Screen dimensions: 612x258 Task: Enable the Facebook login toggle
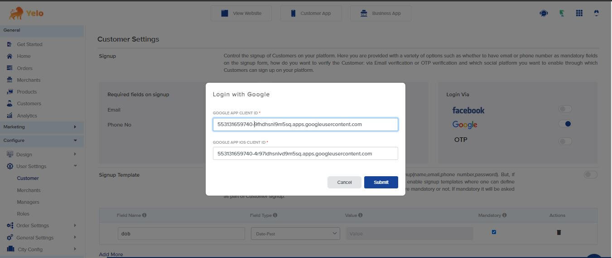[565, 109]
